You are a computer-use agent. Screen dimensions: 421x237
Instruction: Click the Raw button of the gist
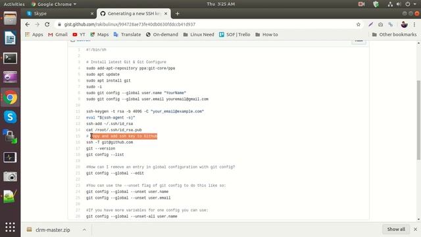coord(359,41)
